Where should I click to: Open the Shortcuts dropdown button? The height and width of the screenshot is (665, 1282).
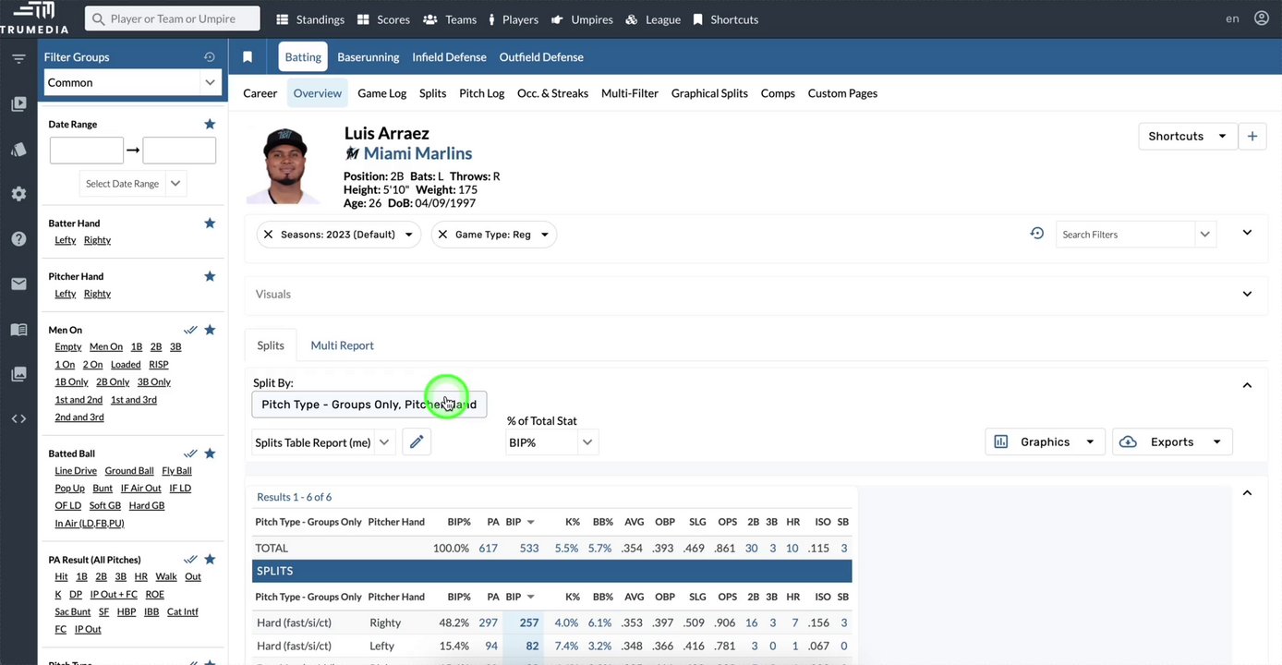[1188, 136]
